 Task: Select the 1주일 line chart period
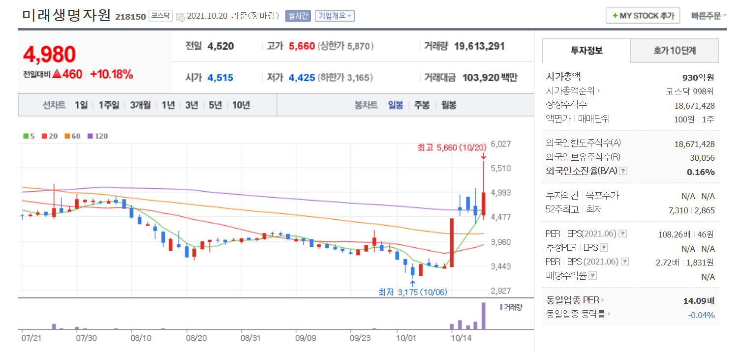coord(109,105)
